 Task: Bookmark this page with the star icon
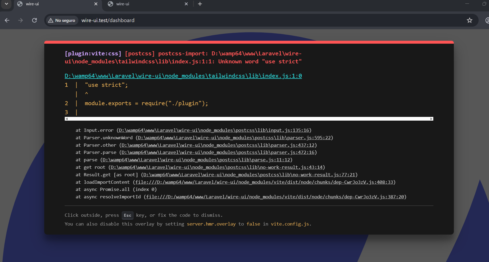(x=469, y=20)
